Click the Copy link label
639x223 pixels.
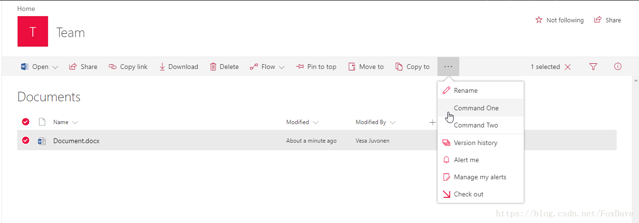click(134, 67)
